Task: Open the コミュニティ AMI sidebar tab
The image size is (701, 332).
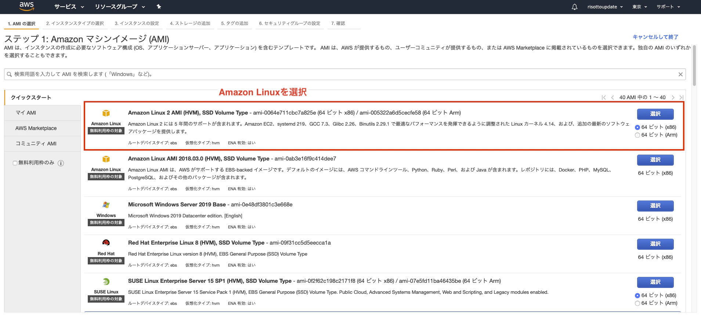Action: 43,144
